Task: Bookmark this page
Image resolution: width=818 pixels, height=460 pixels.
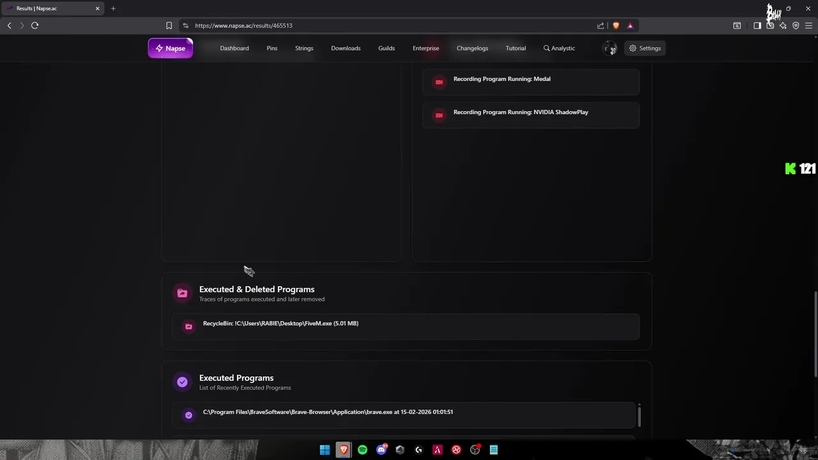Action: [x=169, y=26]
